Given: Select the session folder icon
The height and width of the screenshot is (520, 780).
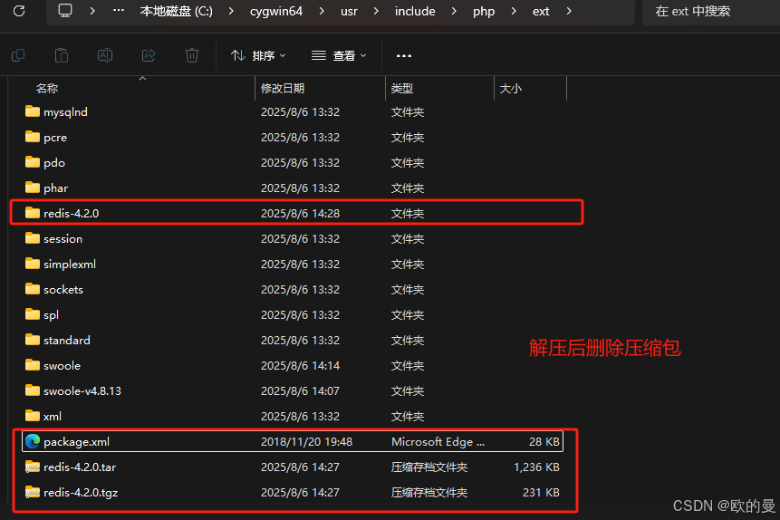Looking at the screenshot, I should [x=33, y=238].
